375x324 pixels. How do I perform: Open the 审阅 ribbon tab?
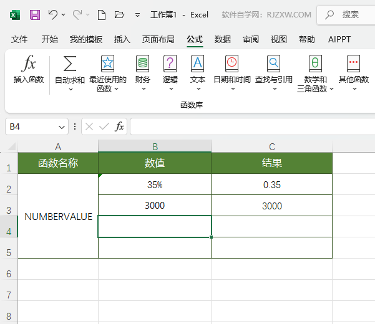point(251,39)
